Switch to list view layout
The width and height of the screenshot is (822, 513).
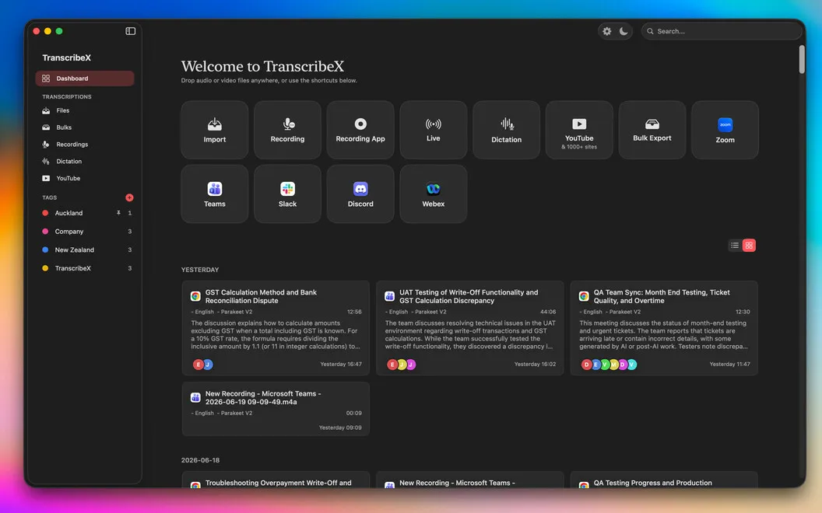[735, 245]
